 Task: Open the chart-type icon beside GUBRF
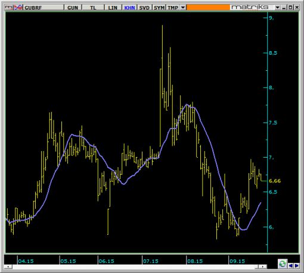[x=18, y=8]
